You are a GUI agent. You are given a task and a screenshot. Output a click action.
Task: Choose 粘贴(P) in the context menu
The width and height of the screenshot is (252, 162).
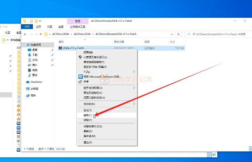coord(107,120)
